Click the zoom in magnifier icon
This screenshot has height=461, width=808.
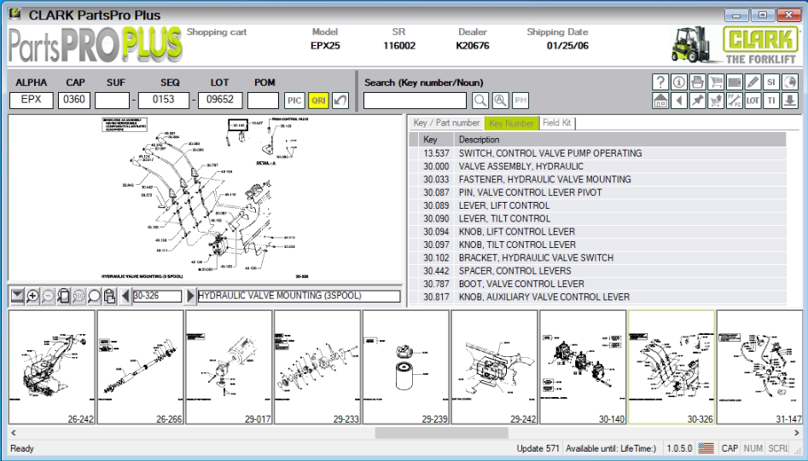(x=32, y=296)
